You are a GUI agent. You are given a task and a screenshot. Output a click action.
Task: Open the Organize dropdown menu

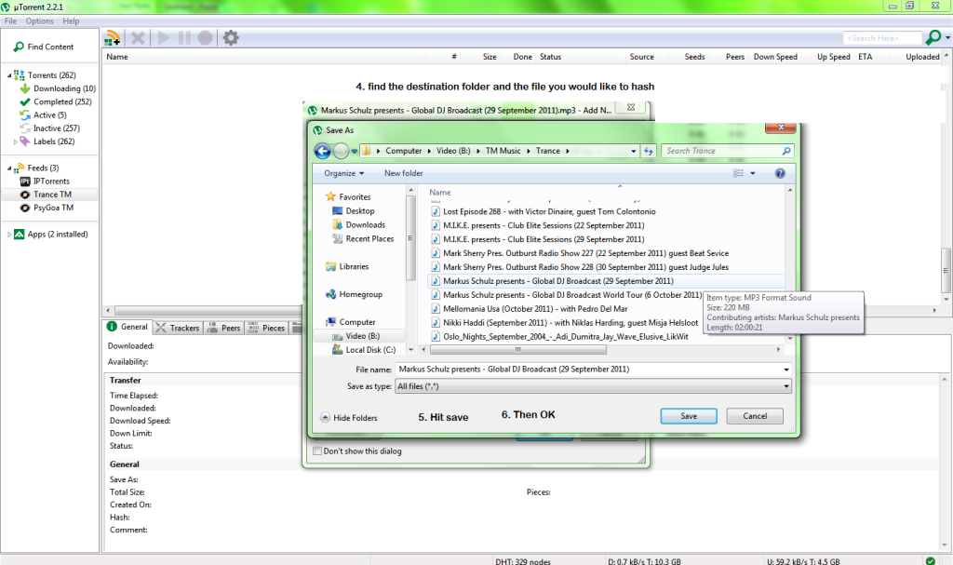344,173
